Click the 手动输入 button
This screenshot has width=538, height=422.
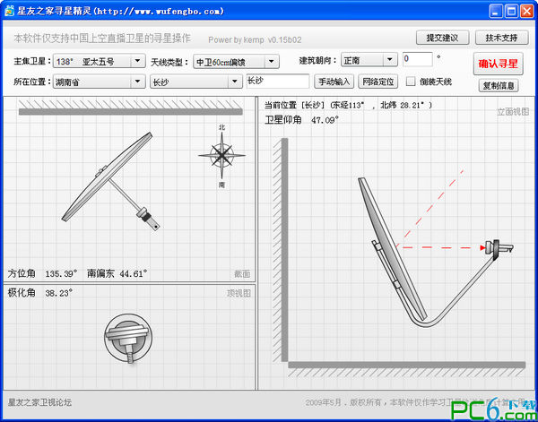coord(334,82)
